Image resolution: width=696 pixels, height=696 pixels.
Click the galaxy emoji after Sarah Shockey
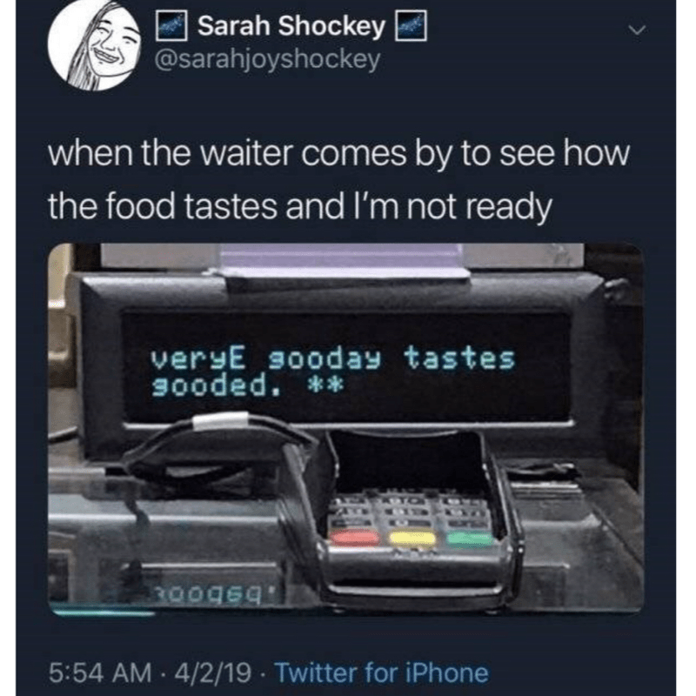(x=411, y=27)
